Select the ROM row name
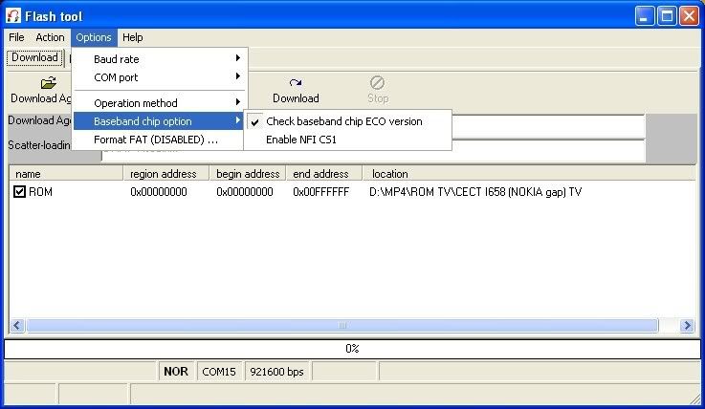Viewport: 705px width, 409px height. click(x=40, y=192)
